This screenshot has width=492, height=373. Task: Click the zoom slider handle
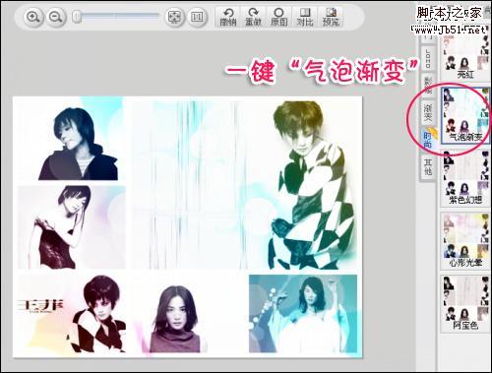click(77, 17)
